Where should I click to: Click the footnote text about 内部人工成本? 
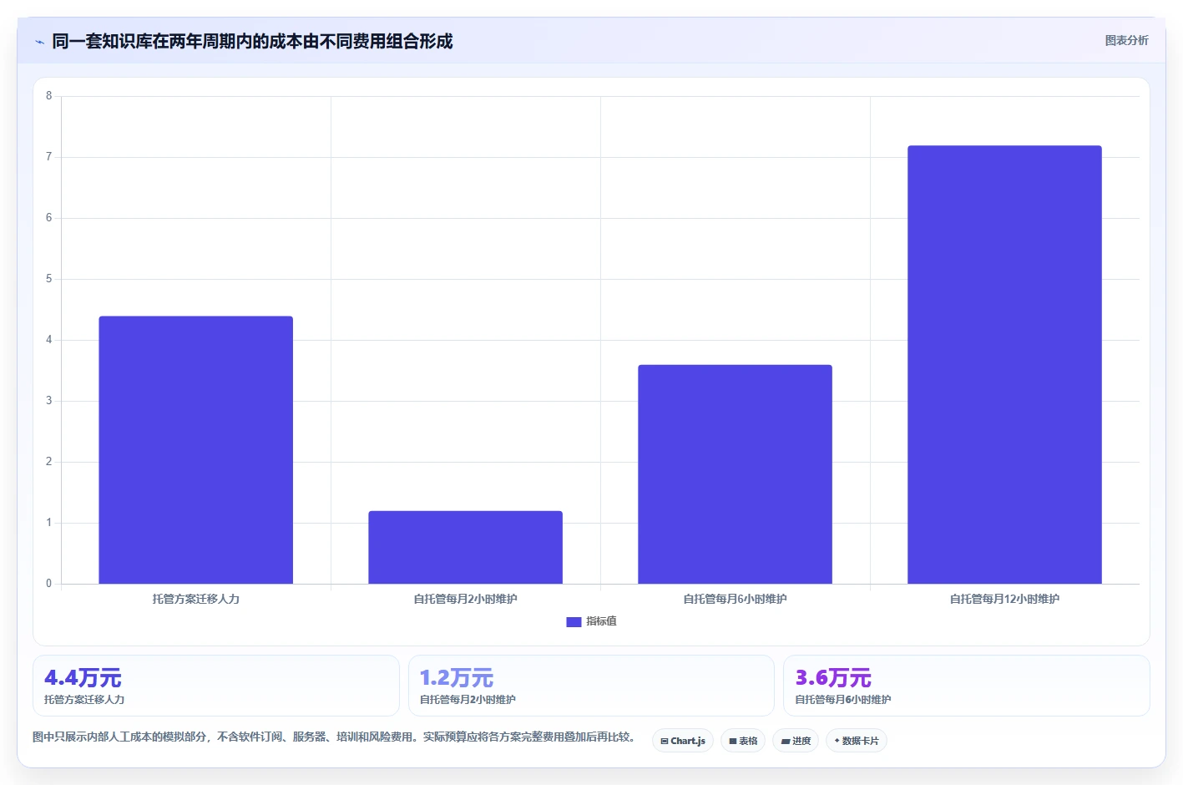[334, 737]
